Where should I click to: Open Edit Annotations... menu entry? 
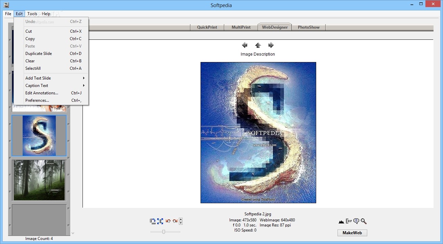coord(51,93)
